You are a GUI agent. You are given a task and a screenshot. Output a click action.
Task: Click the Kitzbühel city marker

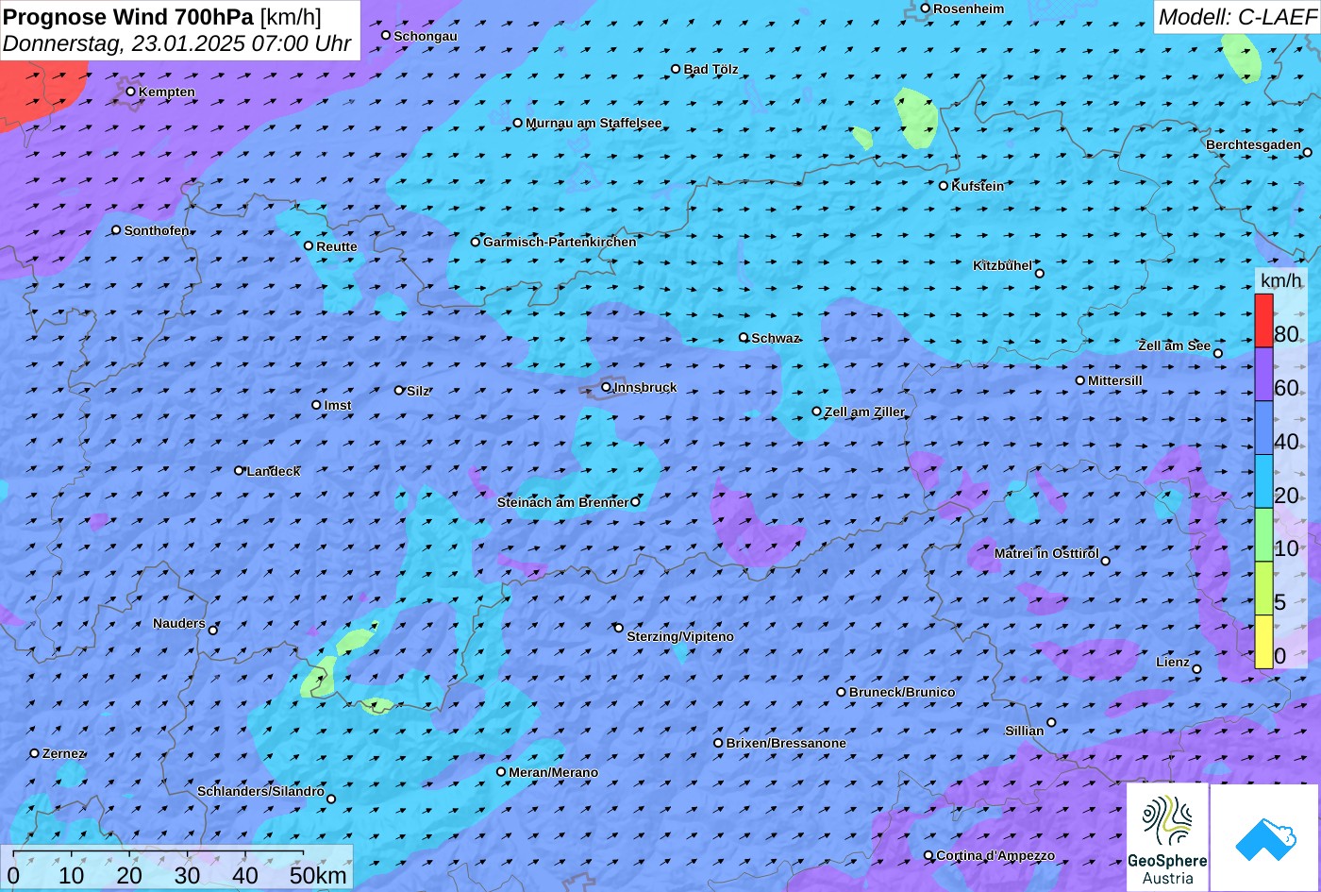tap(1040, 274)
